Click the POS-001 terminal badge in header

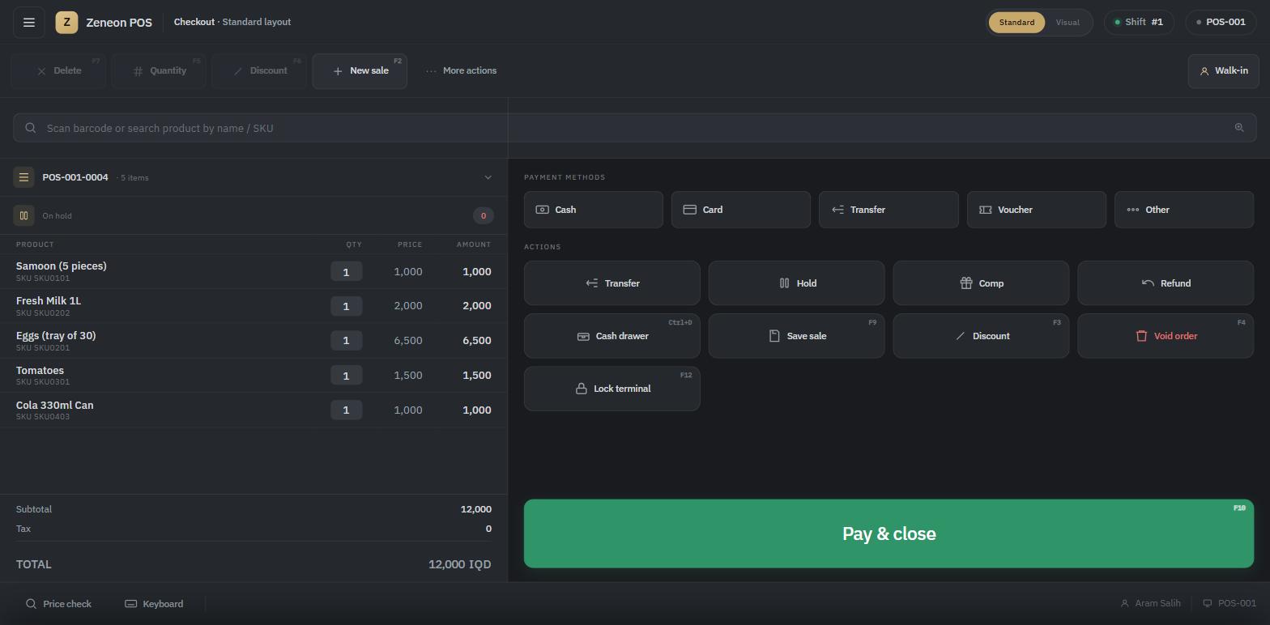[x=1221, y=23]
